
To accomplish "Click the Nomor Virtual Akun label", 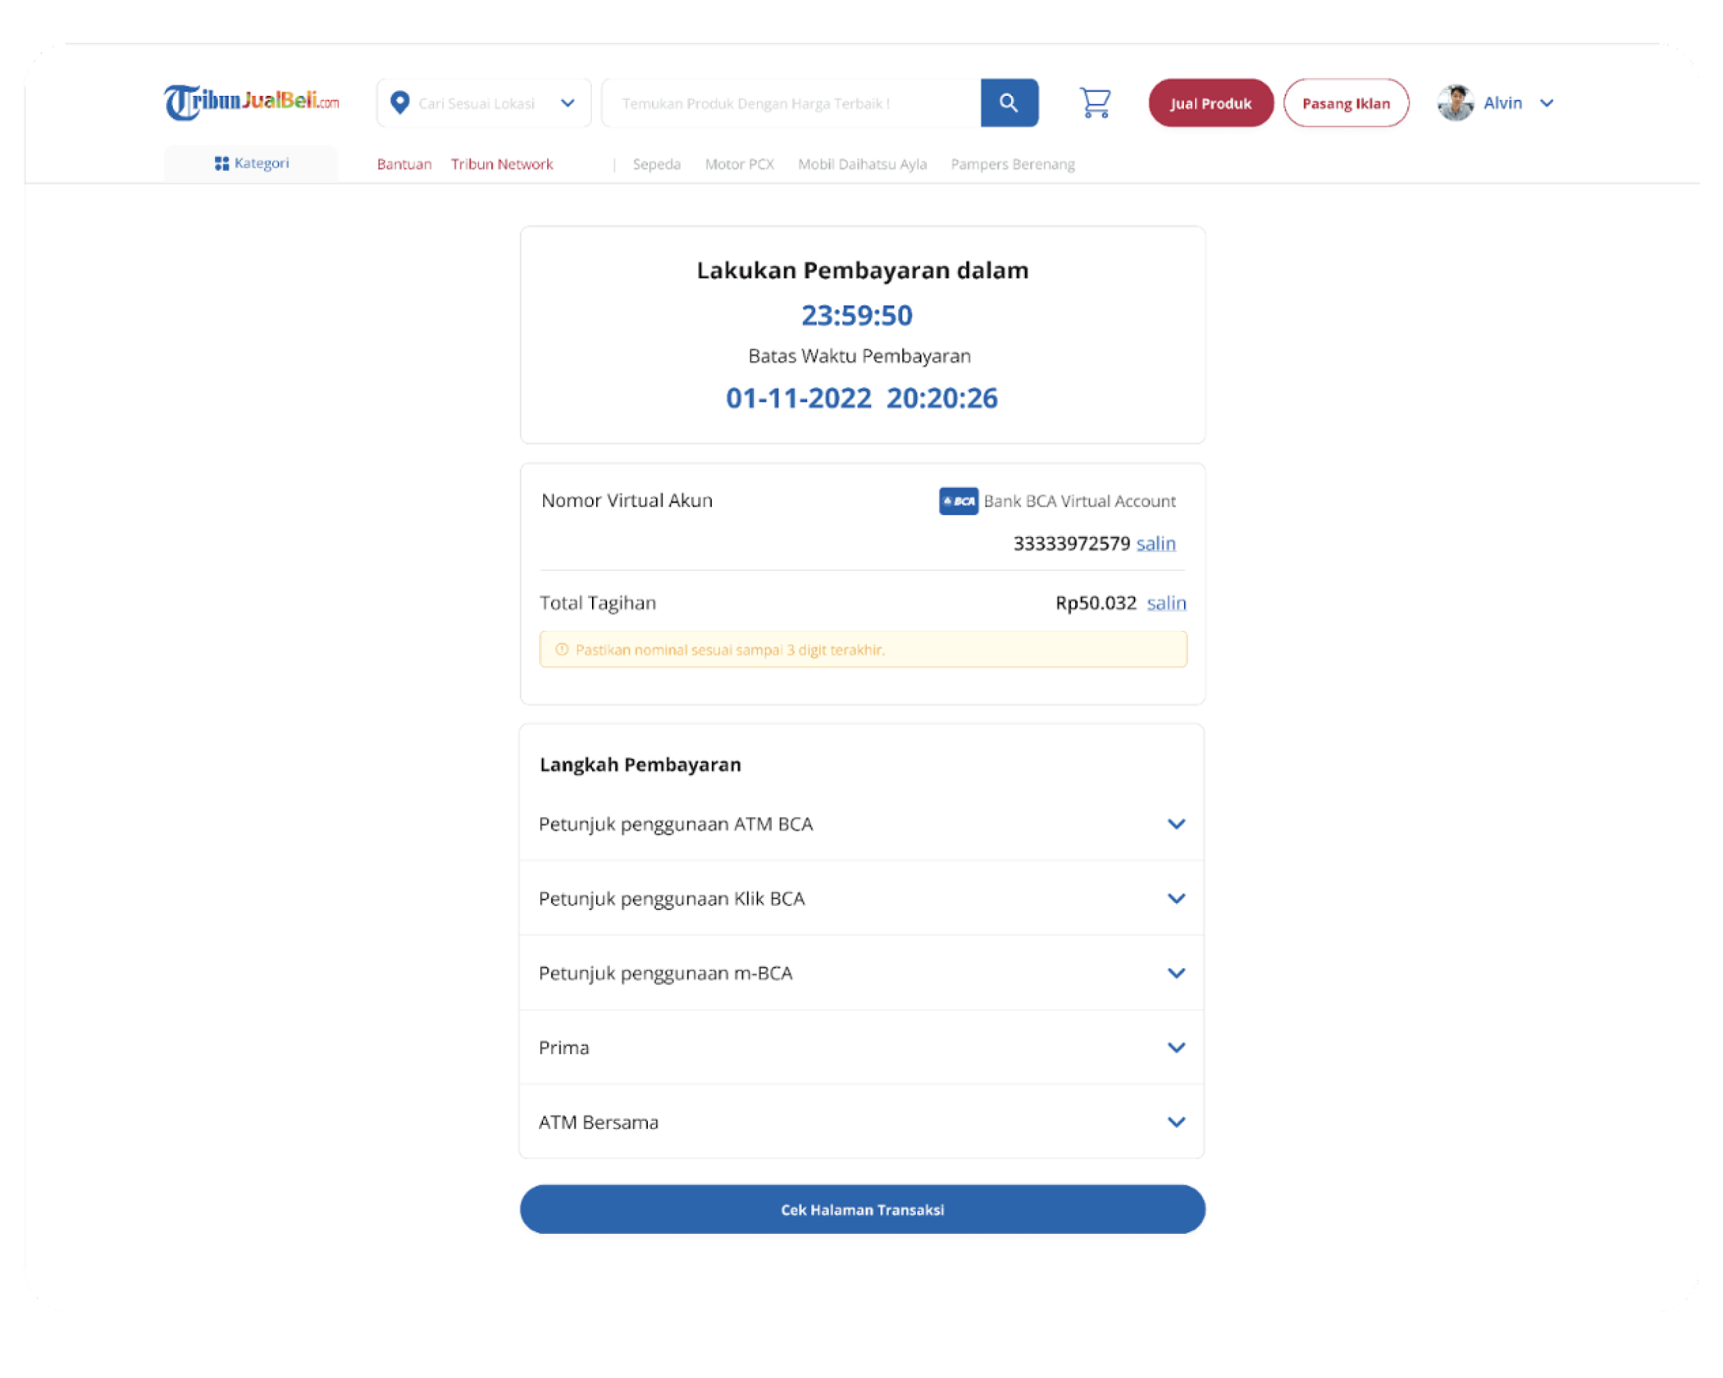I will click(626, 500).
